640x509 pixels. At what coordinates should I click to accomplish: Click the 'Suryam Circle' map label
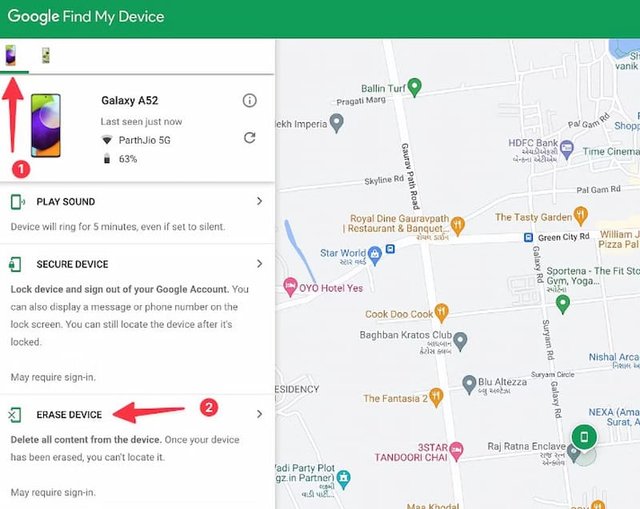[x=553, y=375]
